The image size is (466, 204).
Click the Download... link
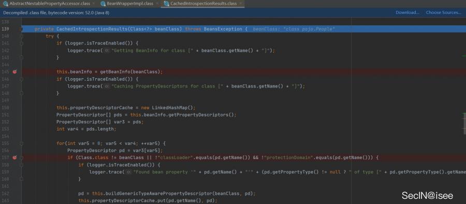(x=407, y=12)
